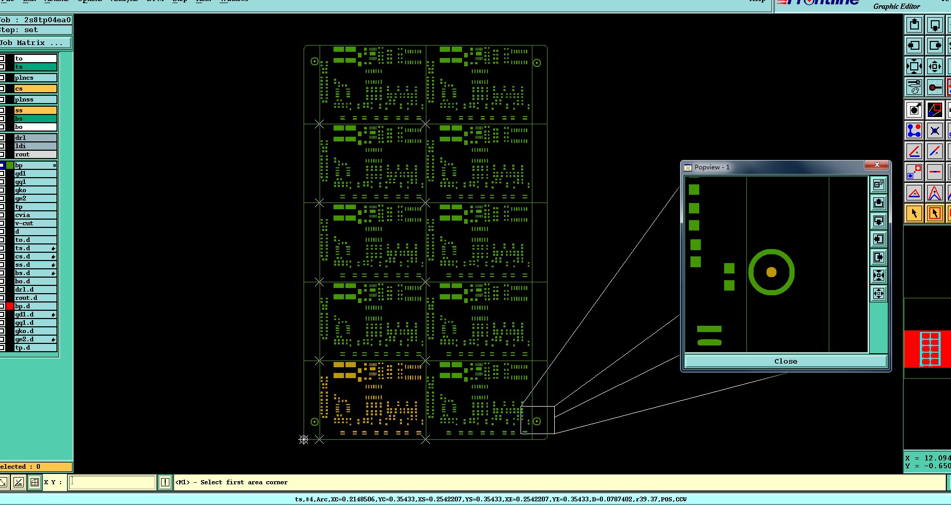951x505 pixels.
Task: Click Popview zoom in icon
Action: pos(878,275)
